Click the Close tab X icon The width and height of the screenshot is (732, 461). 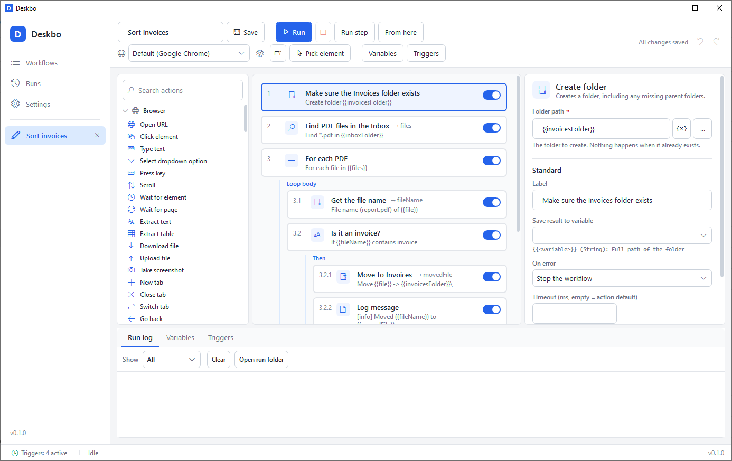[132, 295]
